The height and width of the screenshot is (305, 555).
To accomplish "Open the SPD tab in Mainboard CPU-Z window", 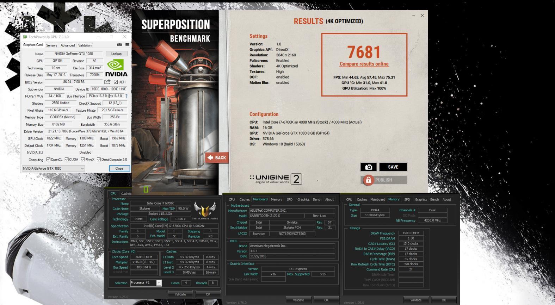I will pos(290,199).
